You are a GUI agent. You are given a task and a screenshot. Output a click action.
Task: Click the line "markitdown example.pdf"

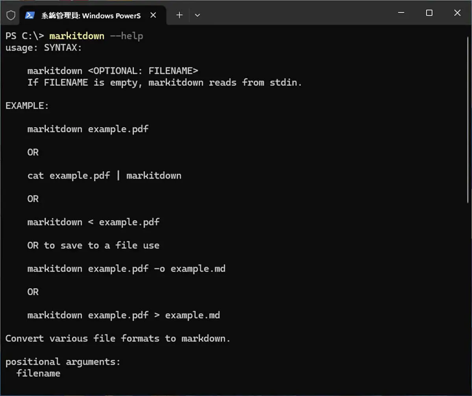click(x=88, y=129)
